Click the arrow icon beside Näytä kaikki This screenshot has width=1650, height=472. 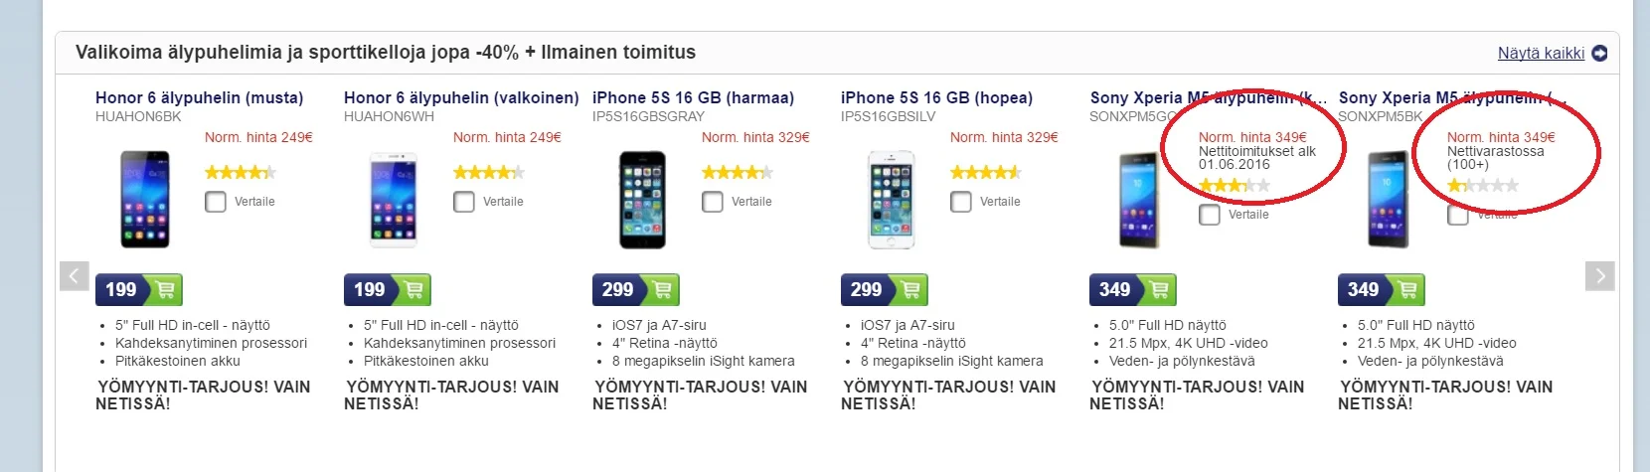tap(1599, 54)
